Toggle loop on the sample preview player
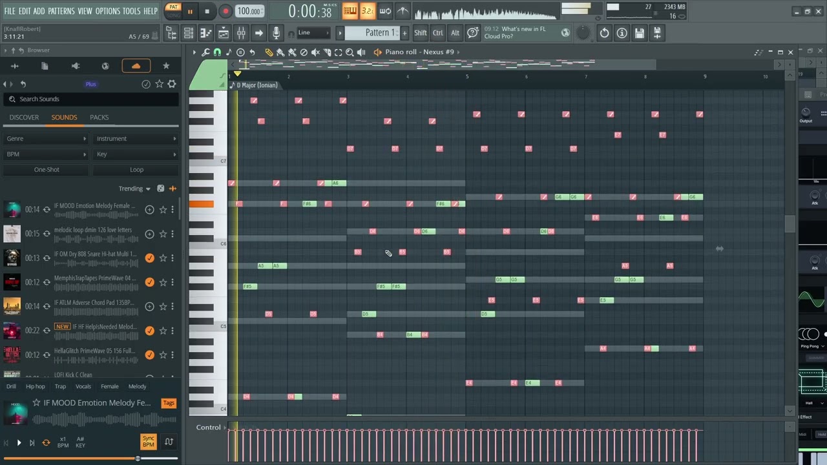827x465 pixels. click(x=46, y=442)
